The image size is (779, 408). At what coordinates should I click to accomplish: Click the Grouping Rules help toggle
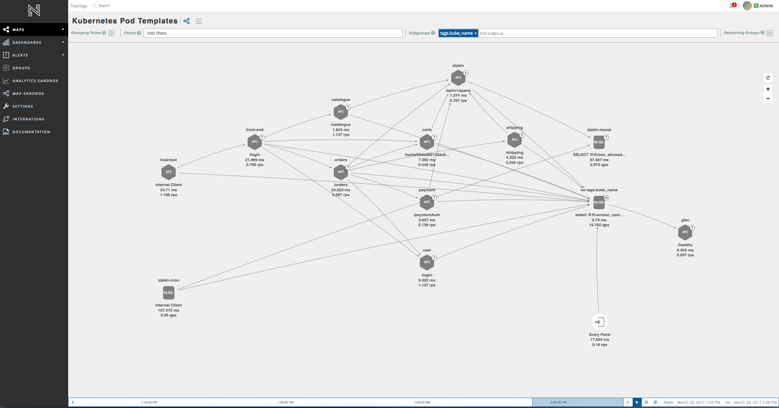coord(104,33)
